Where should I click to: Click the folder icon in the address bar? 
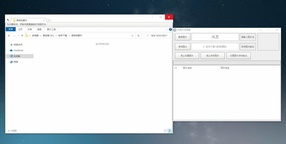point(27,35)
